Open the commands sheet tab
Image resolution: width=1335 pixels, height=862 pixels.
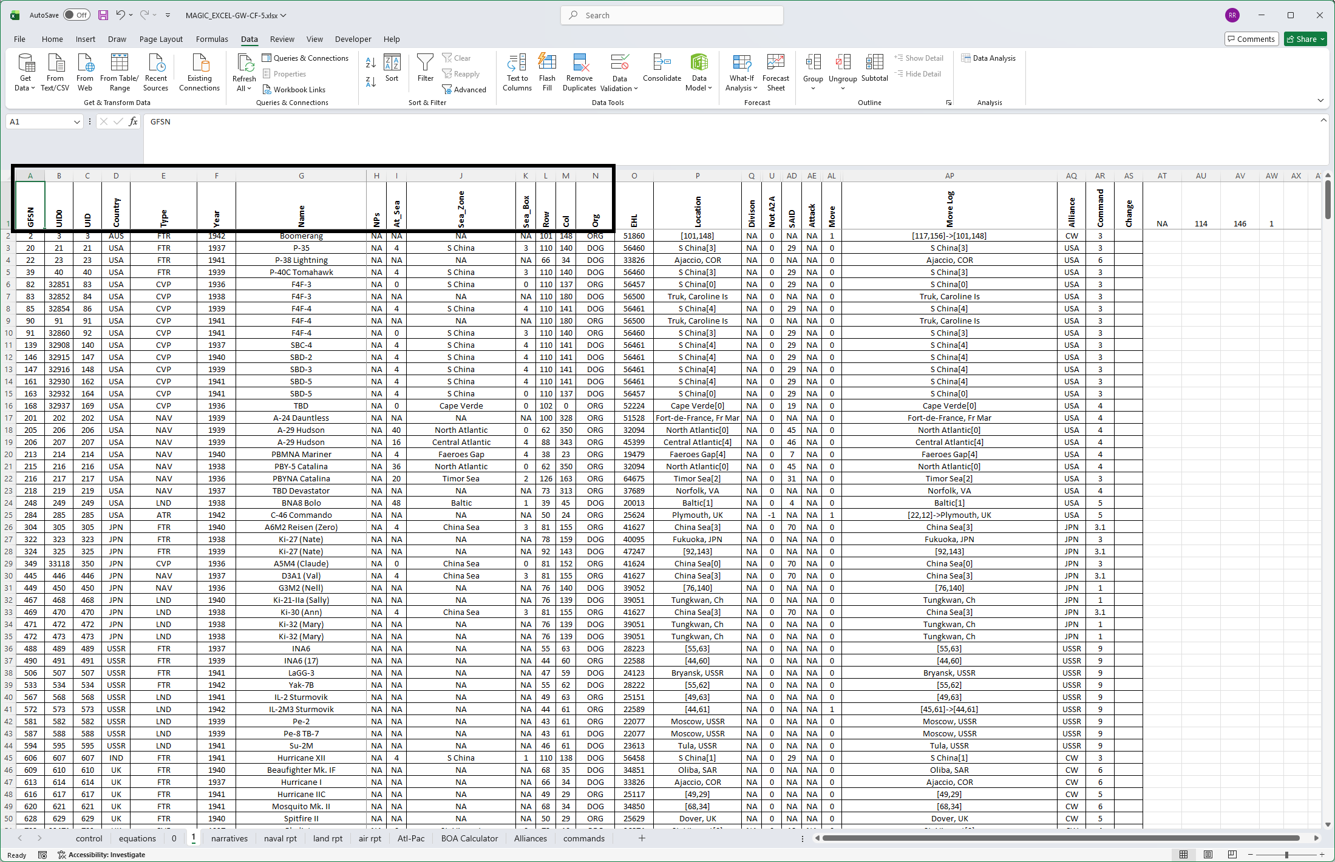click(x=583, y=838)
